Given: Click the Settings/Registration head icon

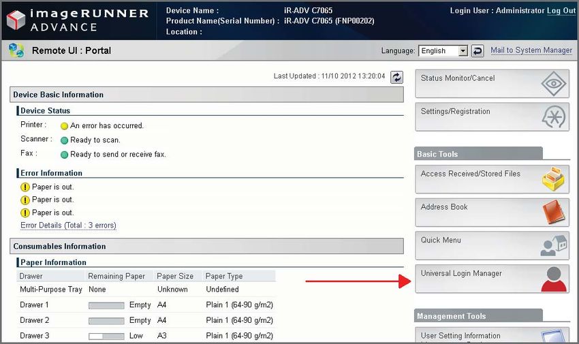Looking at the screenshot, I should point(554,117).
